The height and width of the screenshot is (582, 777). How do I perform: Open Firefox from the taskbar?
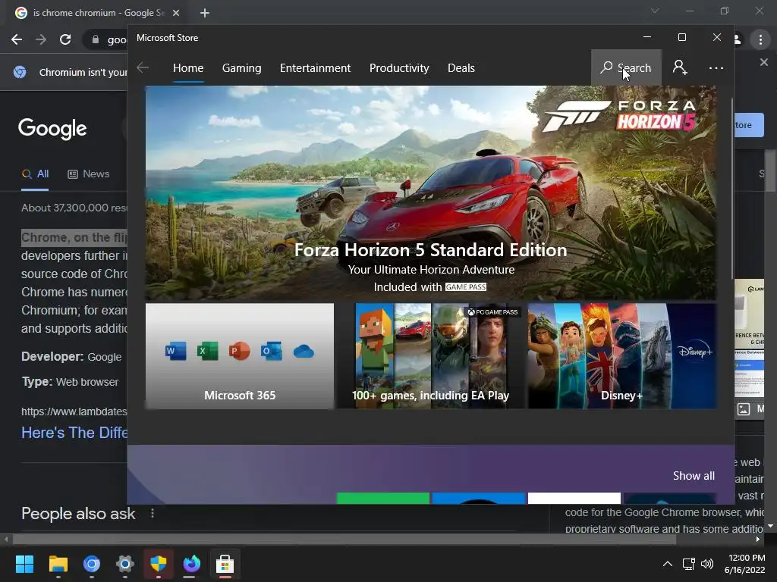point(192,564)
